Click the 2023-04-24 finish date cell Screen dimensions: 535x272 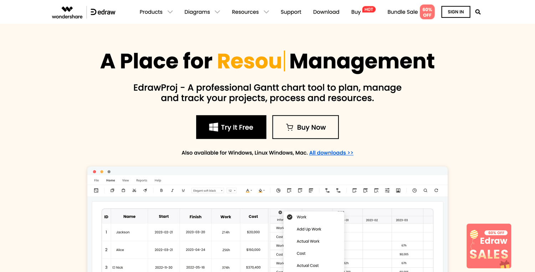click(195, 250)
